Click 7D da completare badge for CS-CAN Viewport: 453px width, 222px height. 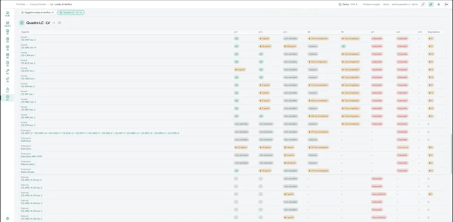click(351, 54)
